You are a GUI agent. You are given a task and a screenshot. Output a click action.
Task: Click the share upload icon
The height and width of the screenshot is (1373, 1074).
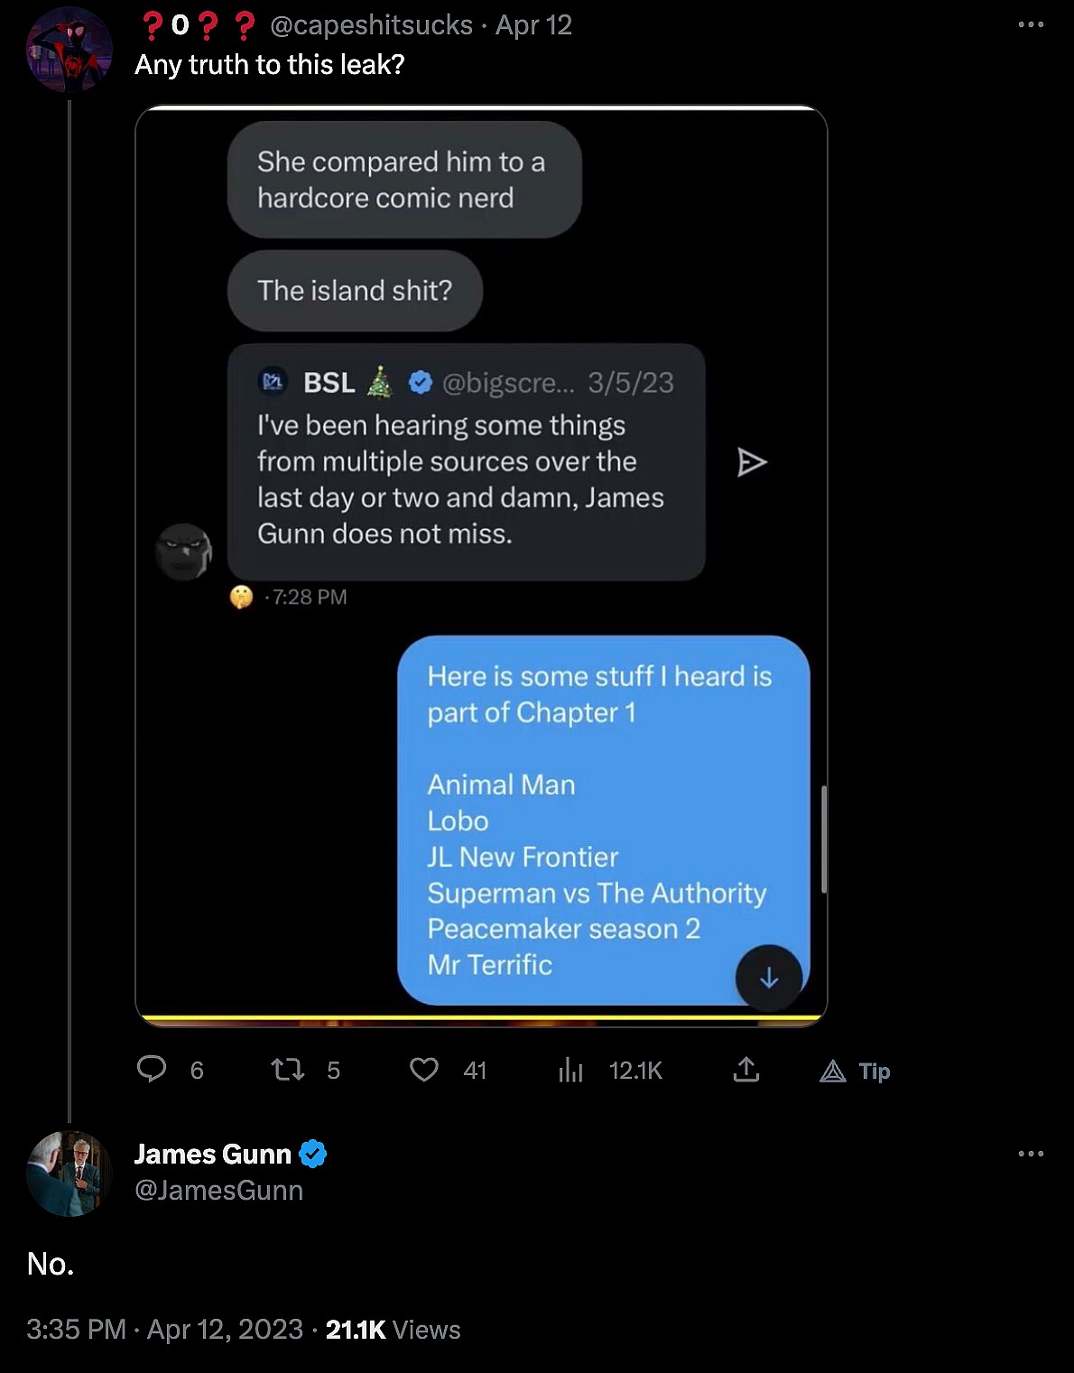[x=746, y=1070]
